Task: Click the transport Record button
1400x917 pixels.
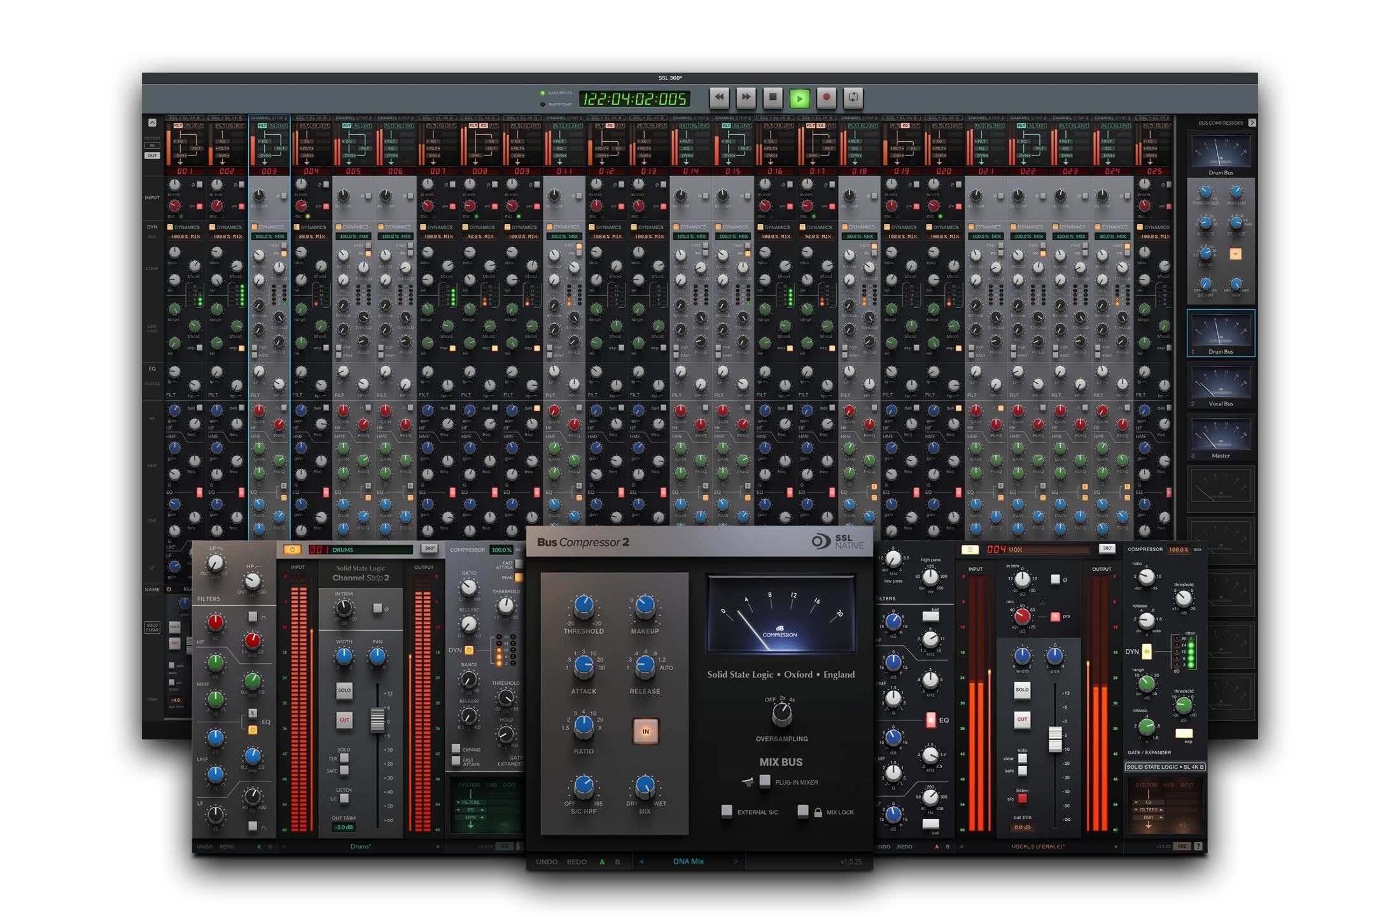Action: 826,97
